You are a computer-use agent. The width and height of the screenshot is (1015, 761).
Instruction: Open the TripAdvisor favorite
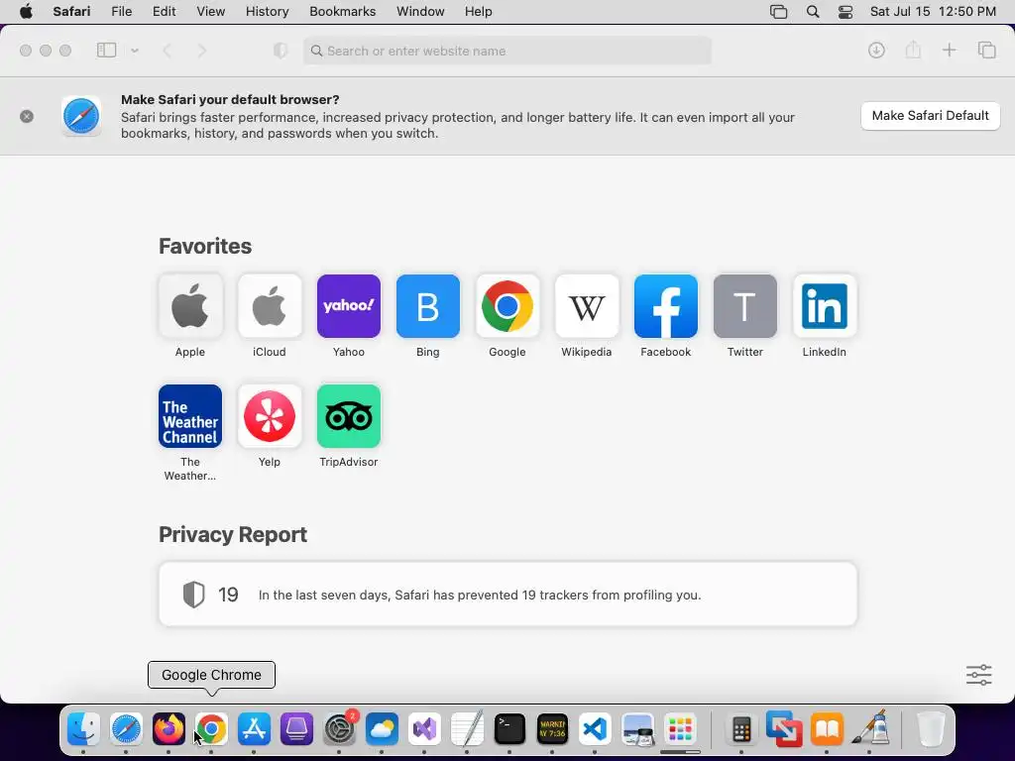[349, 416]
